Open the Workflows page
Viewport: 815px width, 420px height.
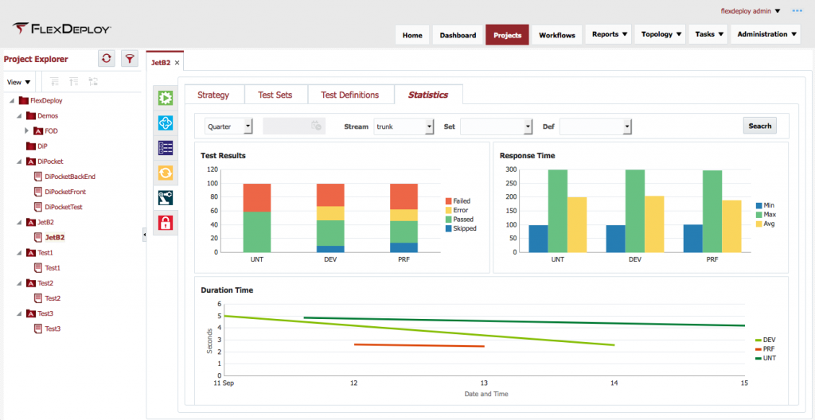tap(556, 35)
